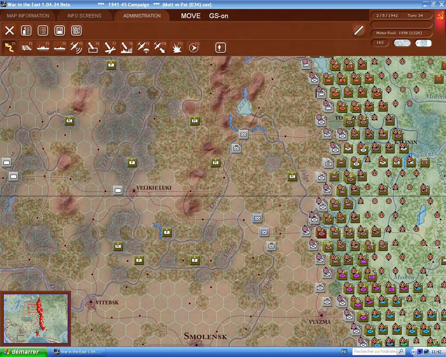Click the floppy disk save game icon
The height and width of the screenshot is (357, 446).
(60, 30)
